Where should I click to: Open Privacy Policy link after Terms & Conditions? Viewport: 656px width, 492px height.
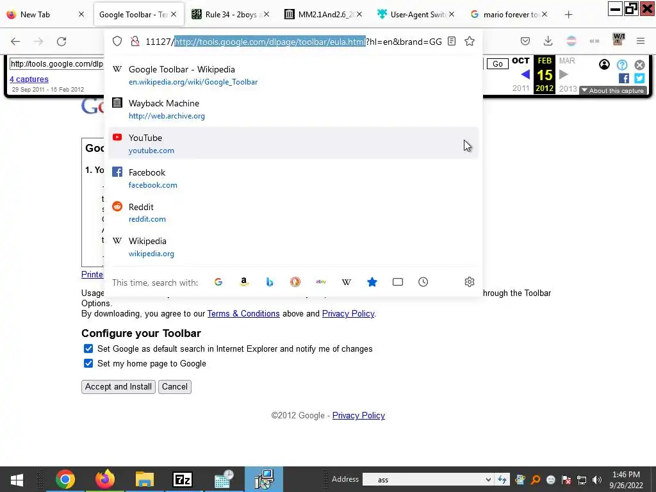click(348, 313)
